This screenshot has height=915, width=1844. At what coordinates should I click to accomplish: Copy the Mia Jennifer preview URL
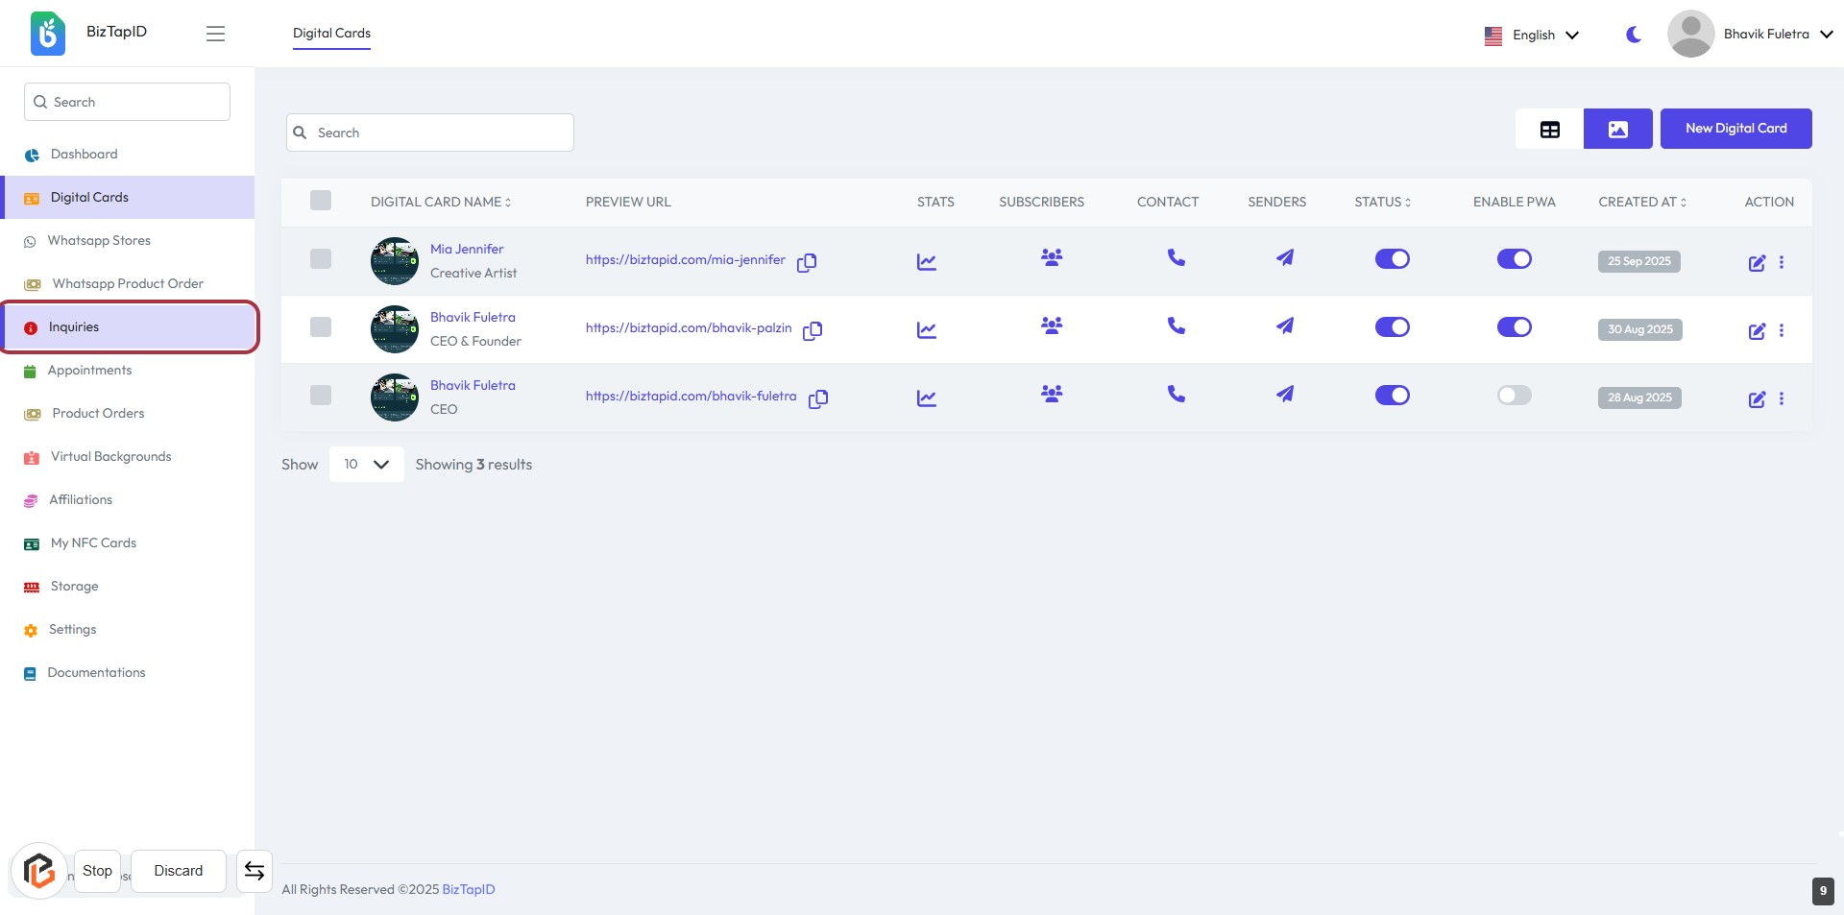(x=807, y=262)
